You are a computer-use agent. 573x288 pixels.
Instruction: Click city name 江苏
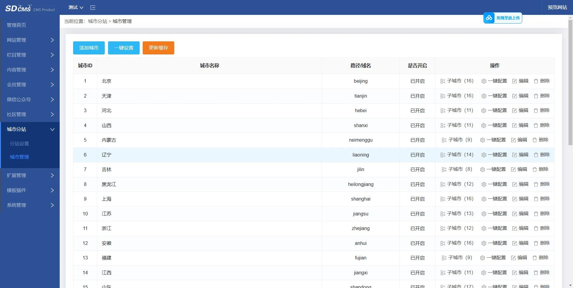(107, 214)
